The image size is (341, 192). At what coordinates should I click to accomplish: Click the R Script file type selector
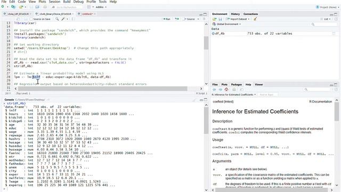(202, 93)
